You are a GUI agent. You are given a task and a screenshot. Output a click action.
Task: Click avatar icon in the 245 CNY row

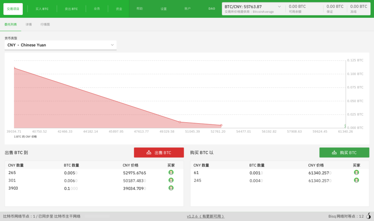[356, 180]
